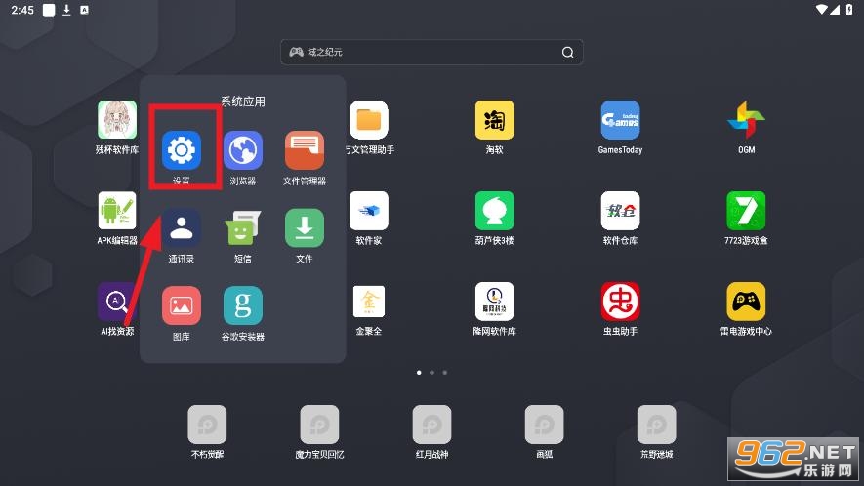The height and width of the screenshot is (486, 864).
Task: Launch the Google installer app
Action: click(243, 305)
